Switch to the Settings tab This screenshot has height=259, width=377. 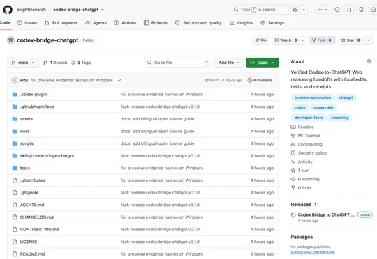272,23
